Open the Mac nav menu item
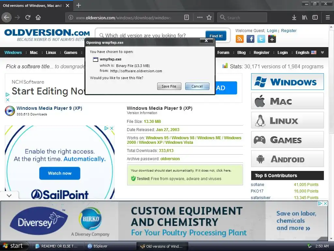Screen dimensions: 334x251 pos(34,53)
